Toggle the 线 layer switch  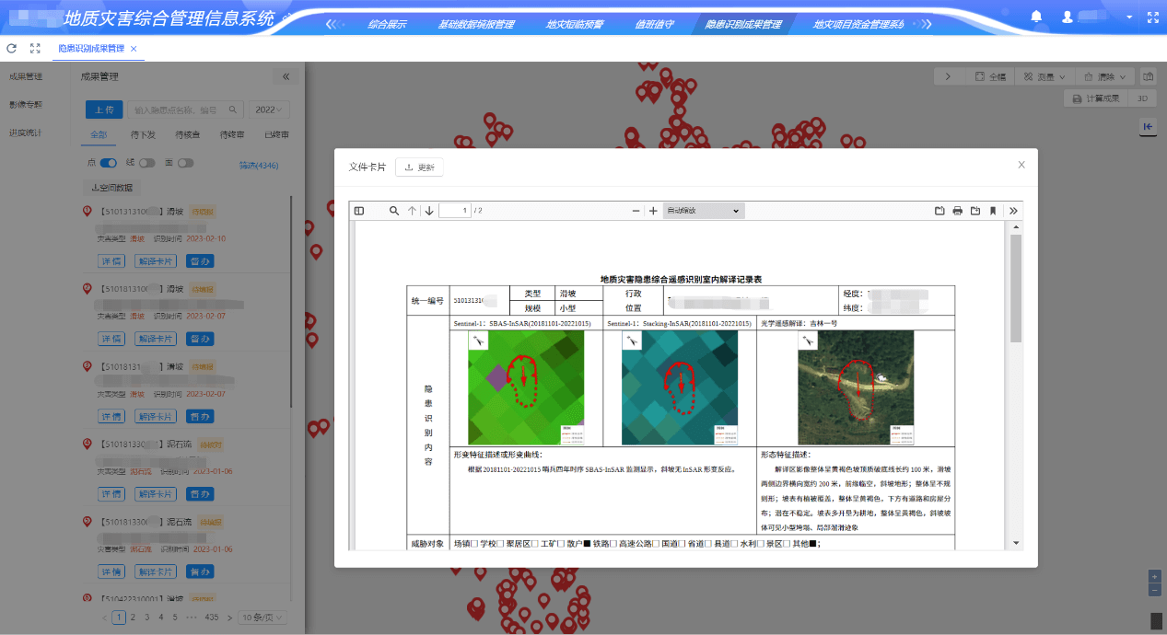coord(146,163)
